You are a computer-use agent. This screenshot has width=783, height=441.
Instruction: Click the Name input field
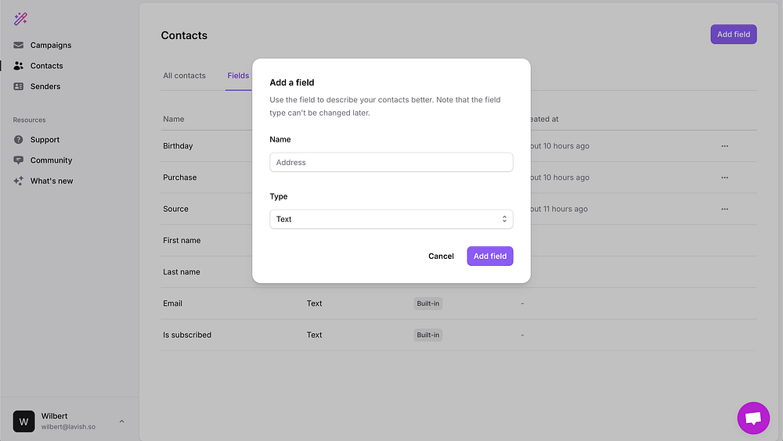point(391,163)
